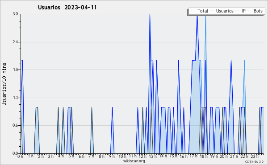Click the light blue peak near 22 h

click(x=245, y=61)
